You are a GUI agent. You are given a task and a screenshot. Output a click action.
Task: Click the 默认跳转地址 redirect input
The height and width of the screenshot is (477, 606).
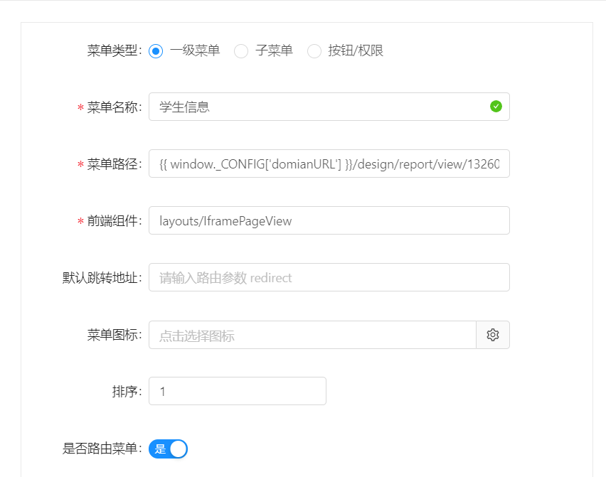[x=329, y=277]
